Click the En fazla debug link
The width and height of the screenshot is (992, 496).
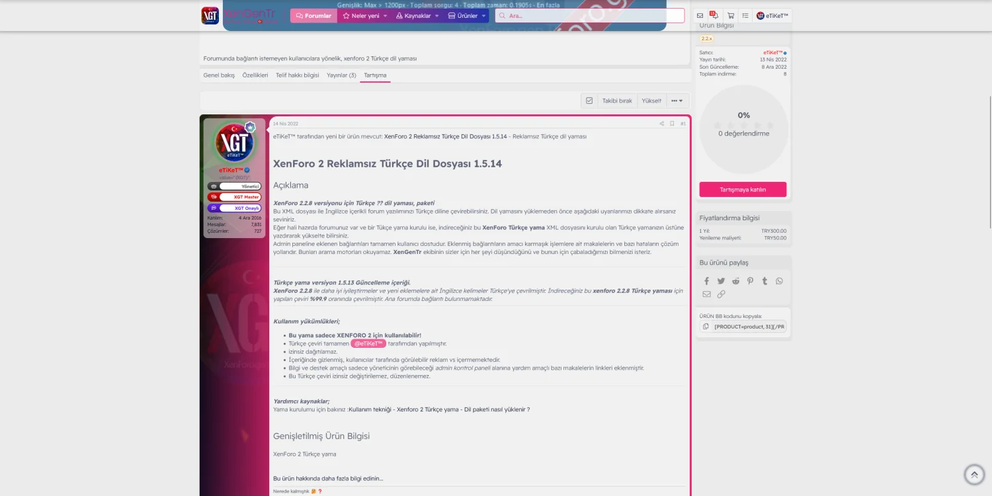pyautogui.click(x=548, y=5)
